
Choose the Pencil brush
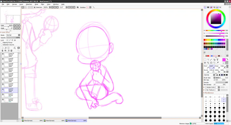point(206,67)
